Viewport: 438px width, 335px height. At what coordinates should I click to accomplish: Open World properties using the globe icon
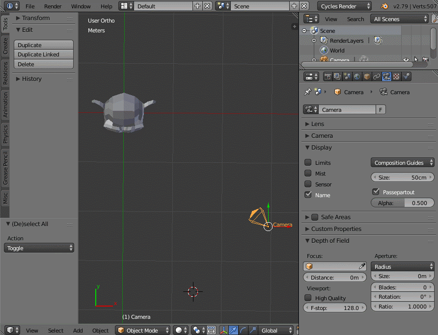(x=357, y=77)
